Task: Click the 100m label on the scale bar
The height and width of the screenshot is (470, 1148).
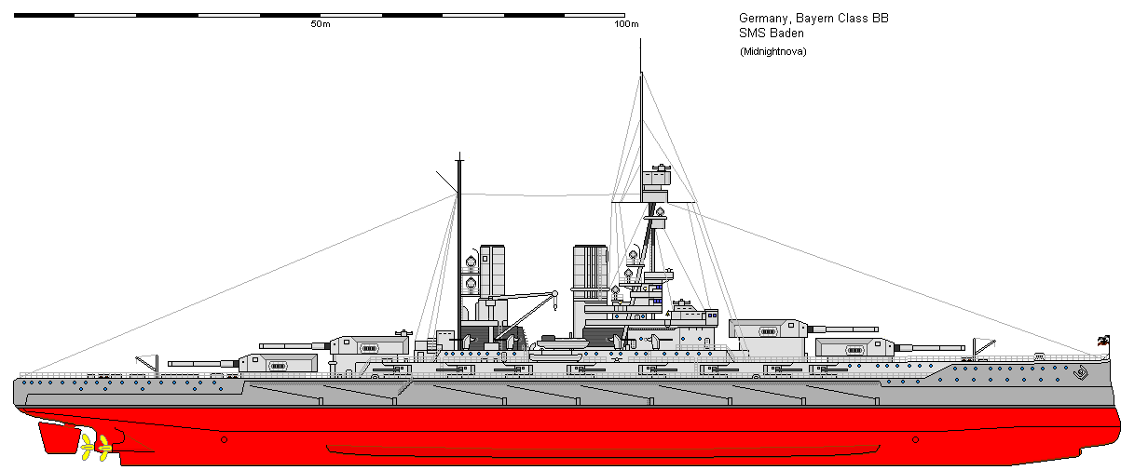Action: (626, 25)
